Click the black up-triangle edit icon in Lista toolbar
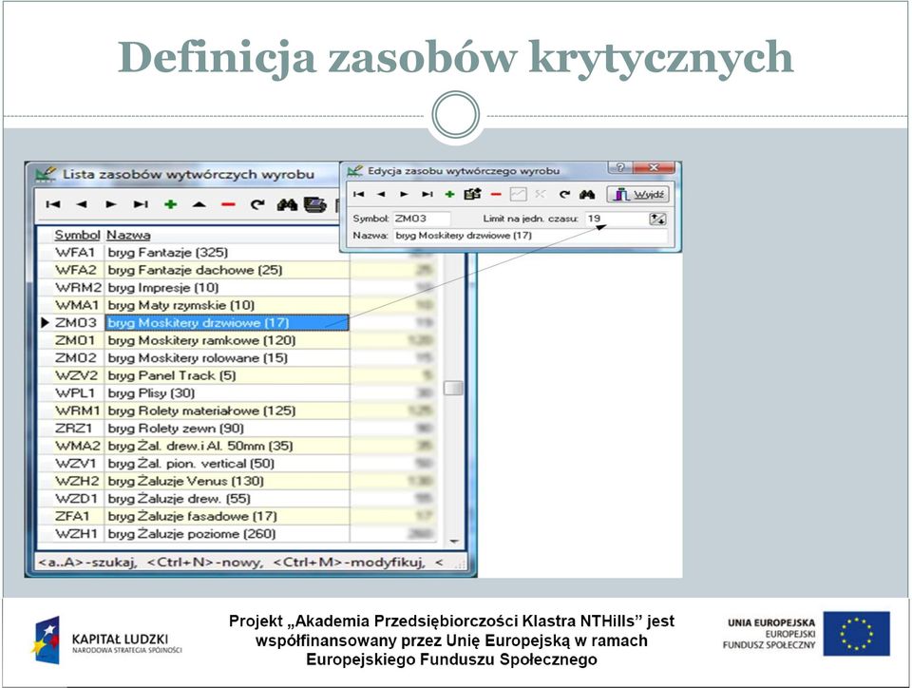912x688 pixels. (199, 204)
